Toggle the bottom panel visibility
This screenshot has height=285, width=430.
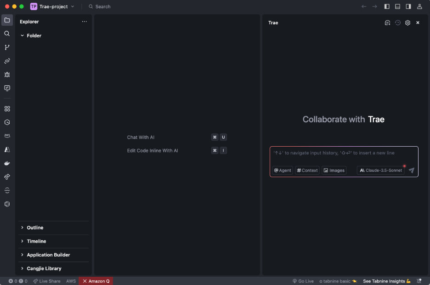tap(397, 6)
